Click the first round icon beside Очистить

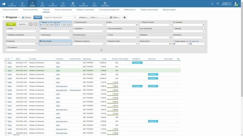pyautogui.click(x=31, y=24)
